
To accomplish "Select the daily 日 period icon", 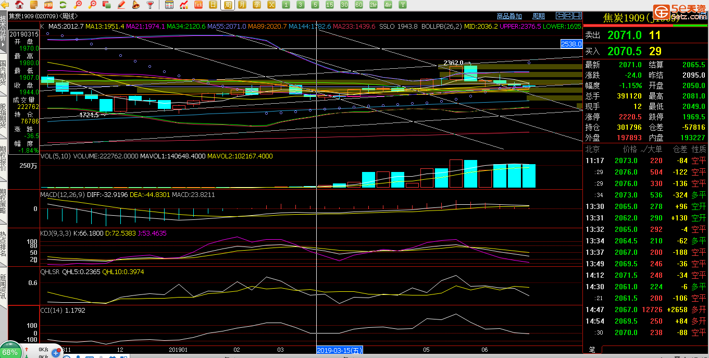I will pyautogui.click(x=213, y=5).
